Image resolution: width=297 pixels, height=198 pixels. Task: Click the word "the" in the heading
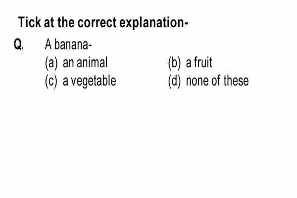pyautogui.click(x=66, y=22)
